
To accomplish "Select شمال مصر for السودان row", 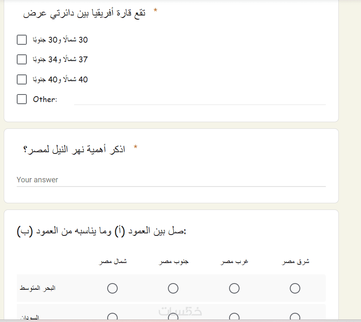I will click(x=112, y=317).
